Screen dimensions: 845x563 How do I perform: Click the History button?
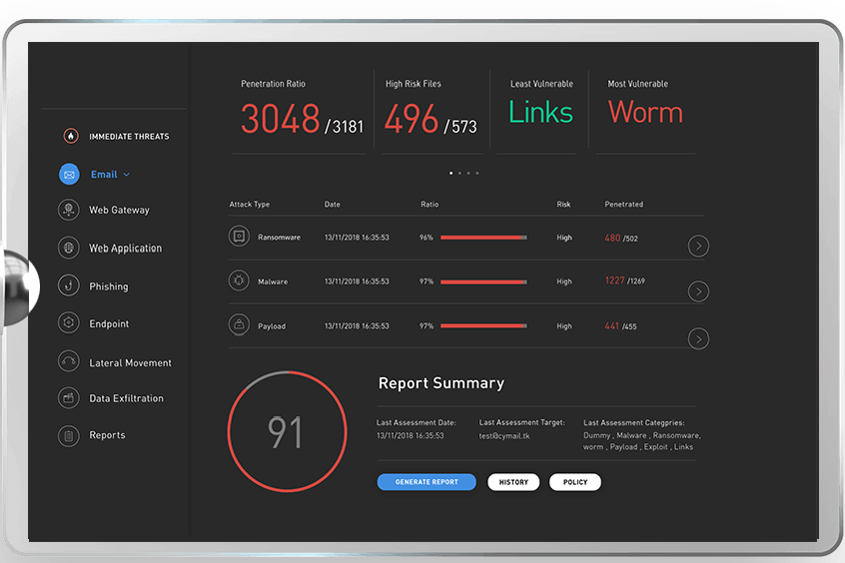click(513, 482)
